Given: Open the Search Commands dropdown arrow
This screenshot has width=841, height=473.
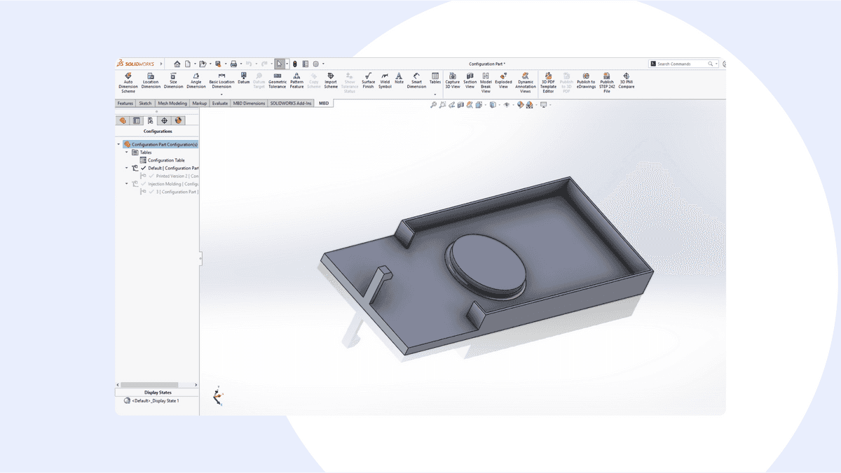Looking at the screenshot, I should coord(717,64).
